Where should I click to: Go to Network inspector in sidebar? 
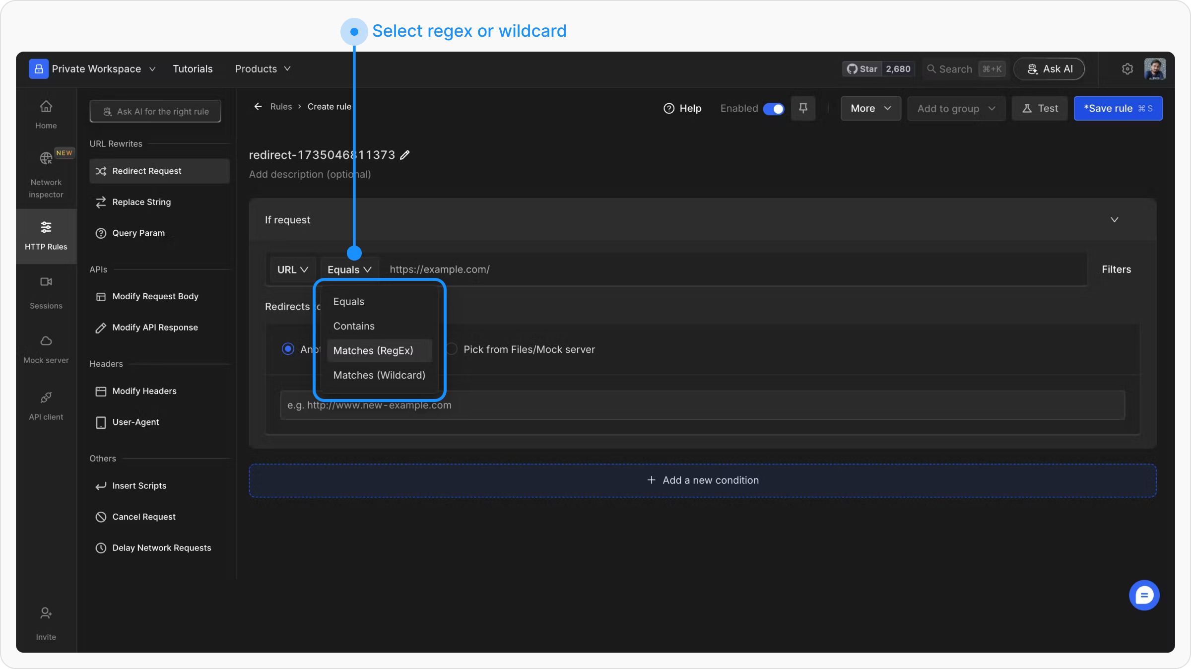pyautogui.click(x=46, y=174)
